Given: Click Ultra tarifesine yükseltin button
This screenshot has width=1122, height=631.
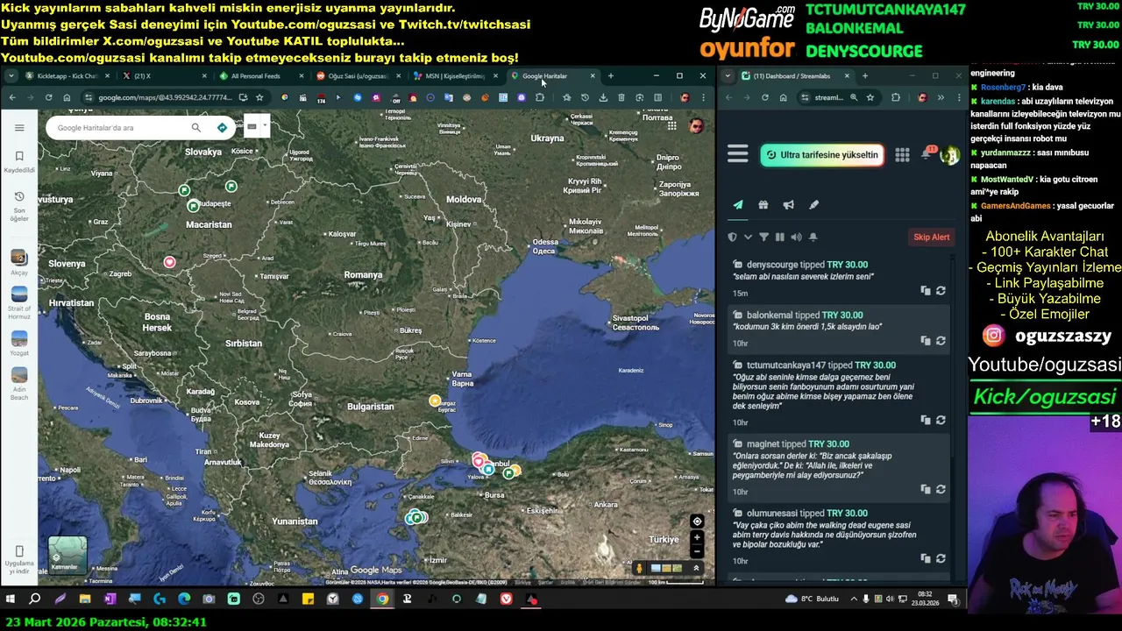Looking at the screenshot, I should pyautogui.click(x=821, y=155).
